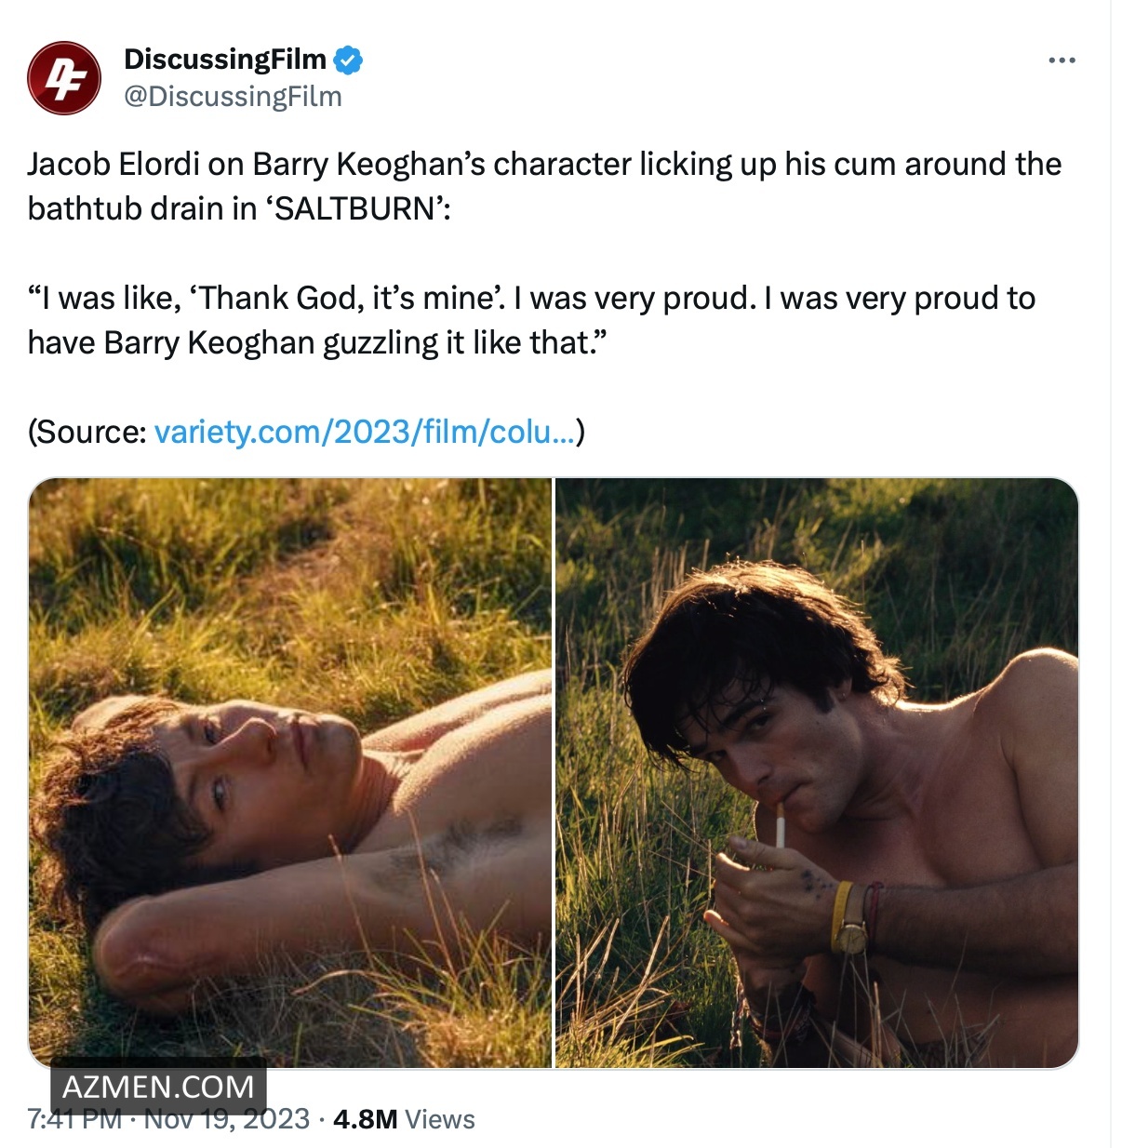
Task: Click the @DiscussingFilm handle
Action: point(233,97)
